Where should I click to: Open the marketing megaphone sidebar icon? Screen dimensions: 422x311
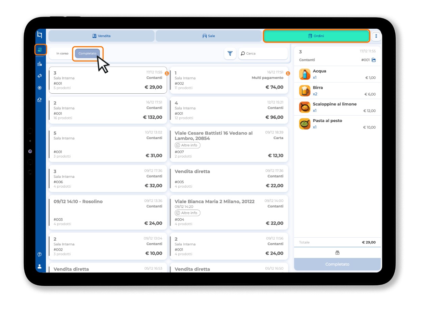tap(39, 76)
